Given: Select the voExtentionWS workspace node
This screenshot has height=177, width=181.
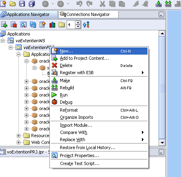Looking at the screenshot, I should pos(30,41).
